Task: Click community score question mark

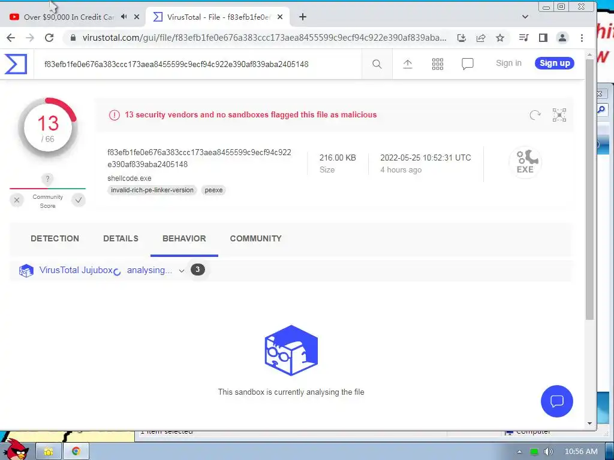Action: (x=47, y=178)
